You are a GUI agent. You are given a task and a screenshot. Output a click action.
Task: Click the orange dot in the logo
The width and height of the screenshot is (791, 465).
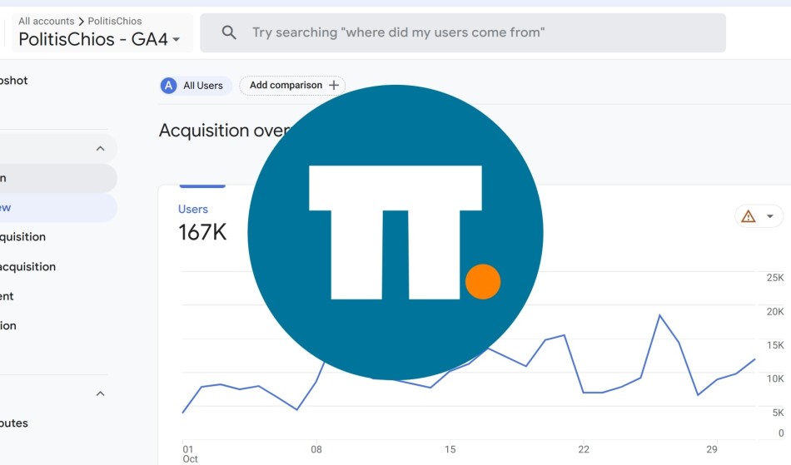pyautogui.click(x=483, y=282)
